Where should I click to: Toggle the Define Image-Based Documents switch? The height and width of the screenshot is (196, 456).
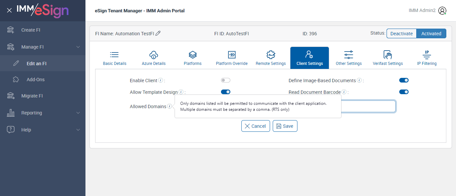pyautogui.click(x=404, y=80)
